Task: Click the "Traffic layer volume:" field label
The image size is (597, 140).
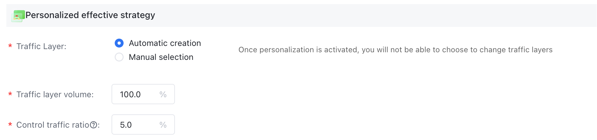Action: (x=55, y=94)
